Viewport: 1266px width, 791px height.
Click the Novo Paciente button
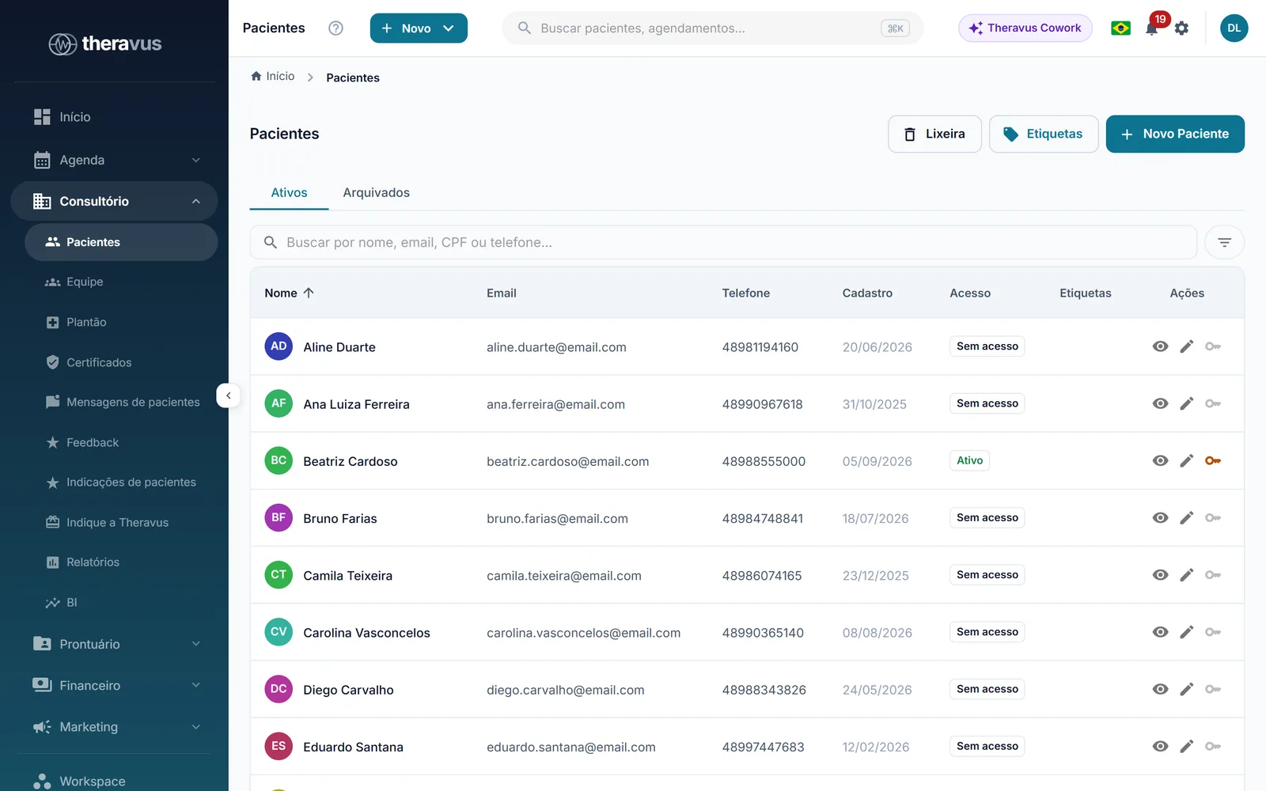point(1175,134)
